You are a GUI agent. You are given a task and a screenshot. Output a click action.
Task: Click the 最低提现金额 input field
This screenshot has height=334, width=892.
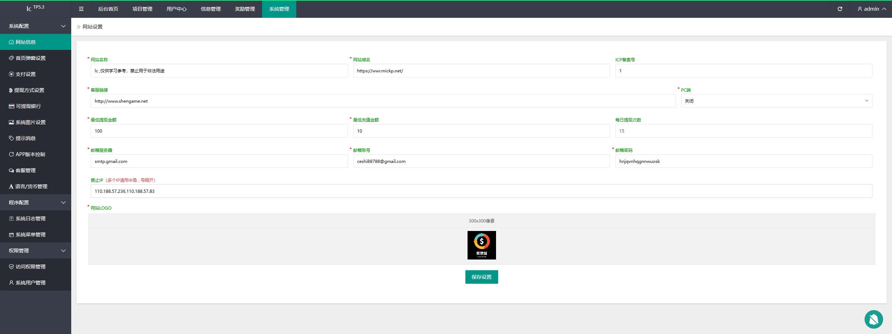pos(219,131)
